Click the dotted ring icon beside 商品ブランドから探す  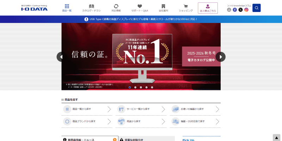point(67,121)
